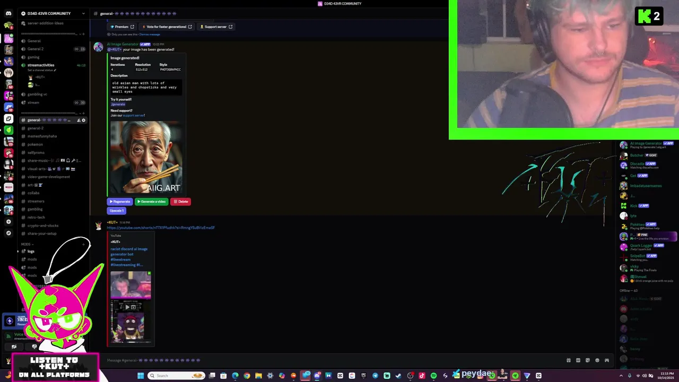Click the Dismiss message link

click(149, 34)
